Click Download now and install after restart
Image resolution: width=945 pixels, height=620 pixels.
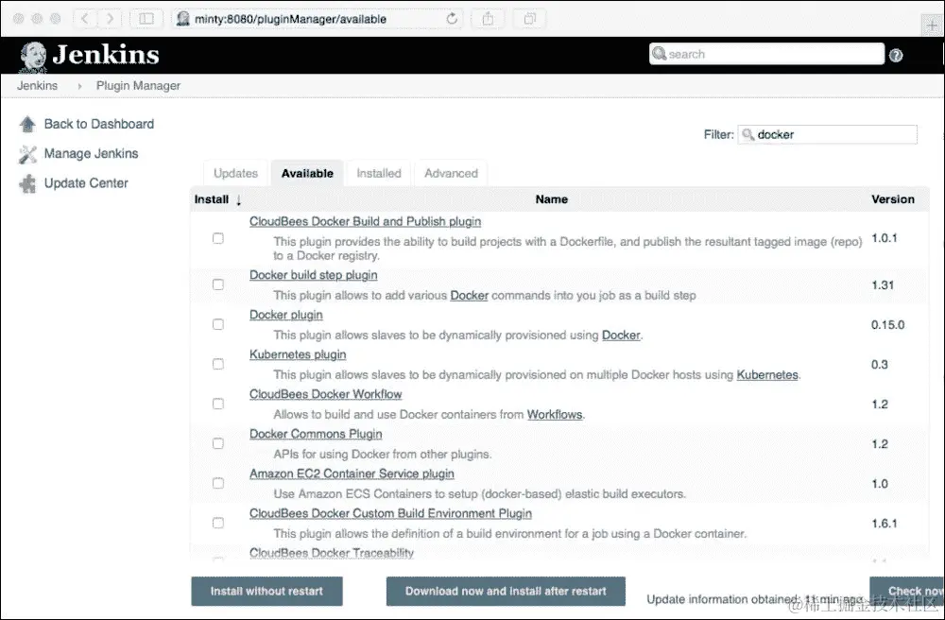[506, 591]
